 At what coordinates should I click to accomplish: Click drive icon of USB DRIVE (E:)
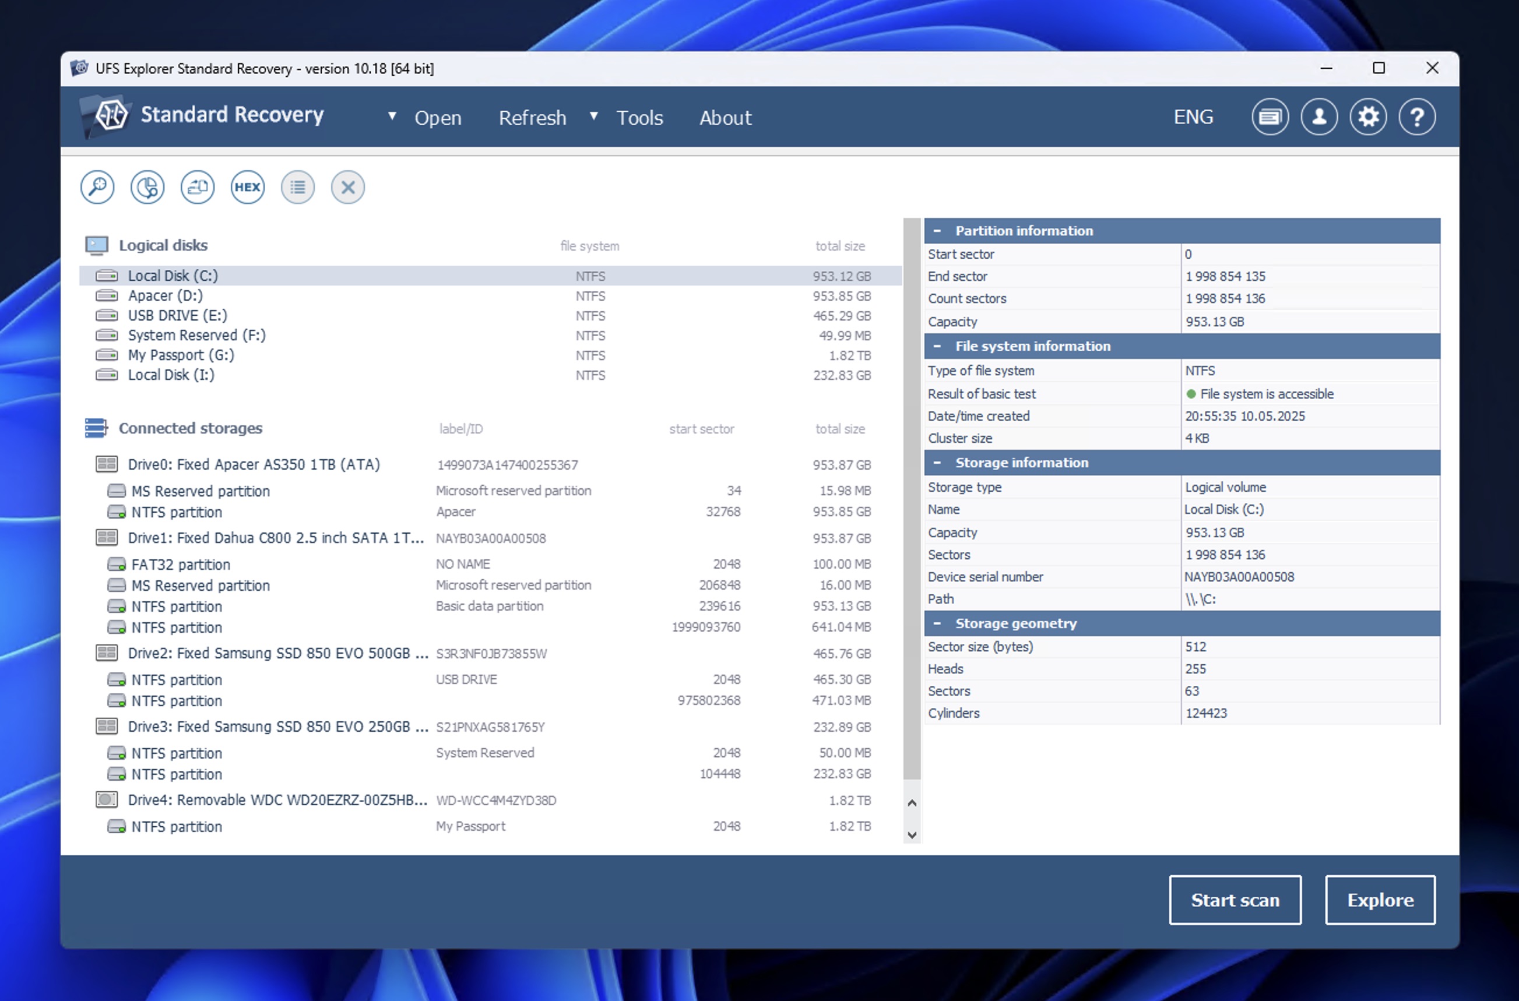(x=107, y=315)
